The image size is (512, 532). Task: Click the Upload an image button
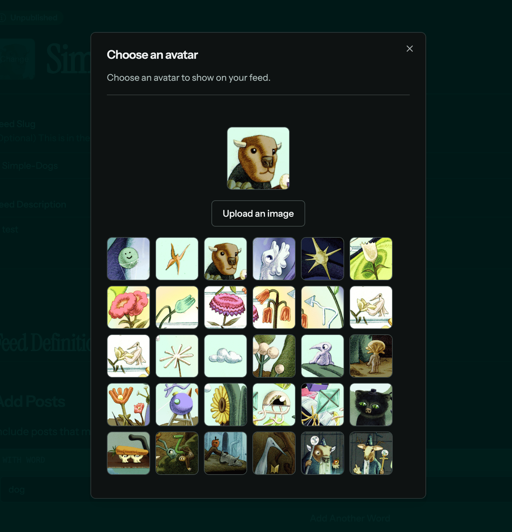[258, 213]
